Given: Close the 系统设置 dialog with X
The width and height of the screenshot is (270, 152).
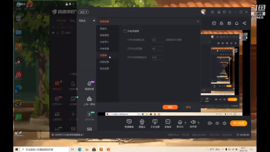Looking at the screenshot, I should [198, 22].
